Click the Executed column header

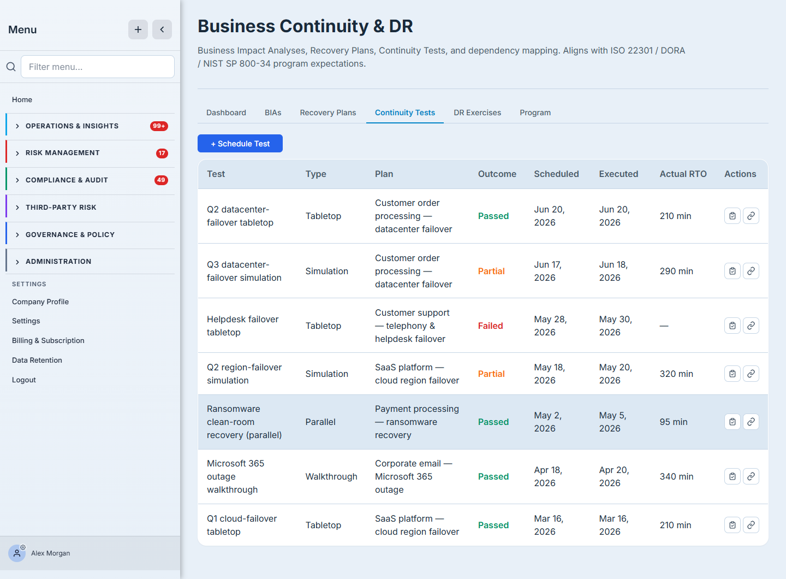[x=618, y=174]
